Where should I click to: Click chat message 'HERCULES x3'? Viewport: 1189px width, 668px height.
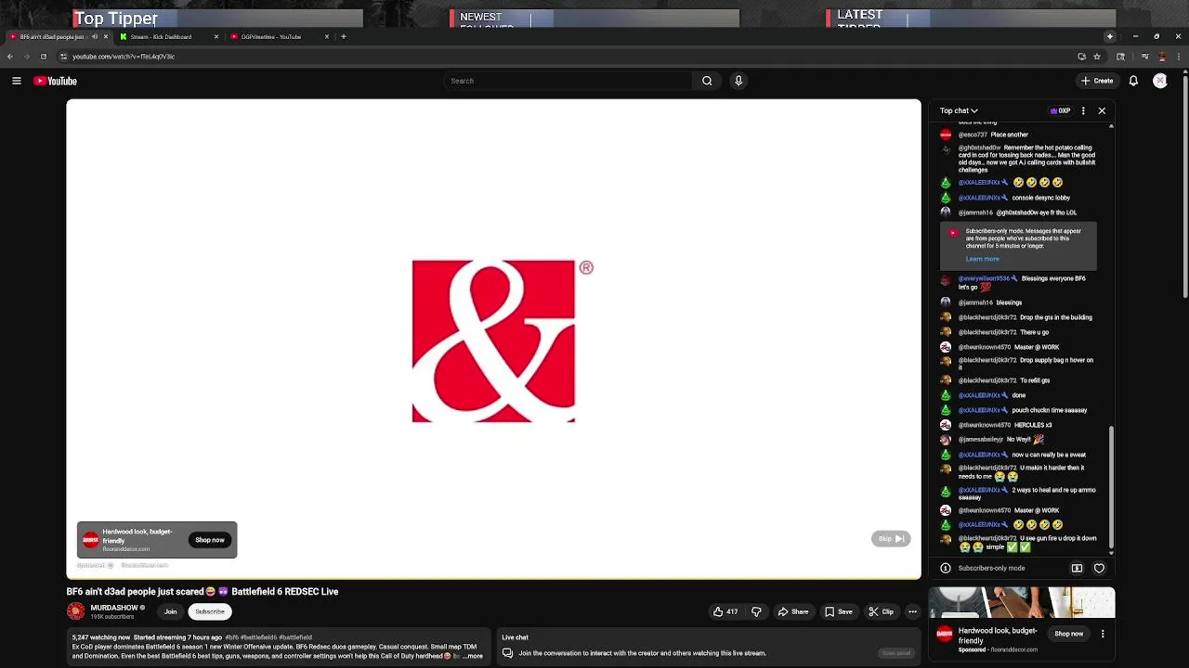click(1033, 425)
